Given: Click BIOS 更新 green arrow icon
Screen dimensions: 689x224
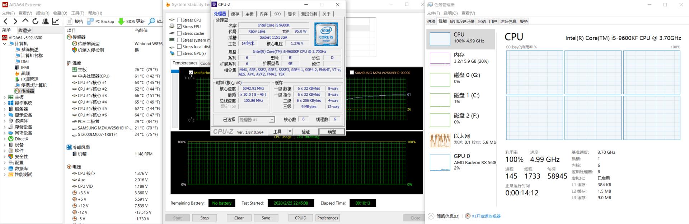Looking at the screenshot, I should click(121, 22).
